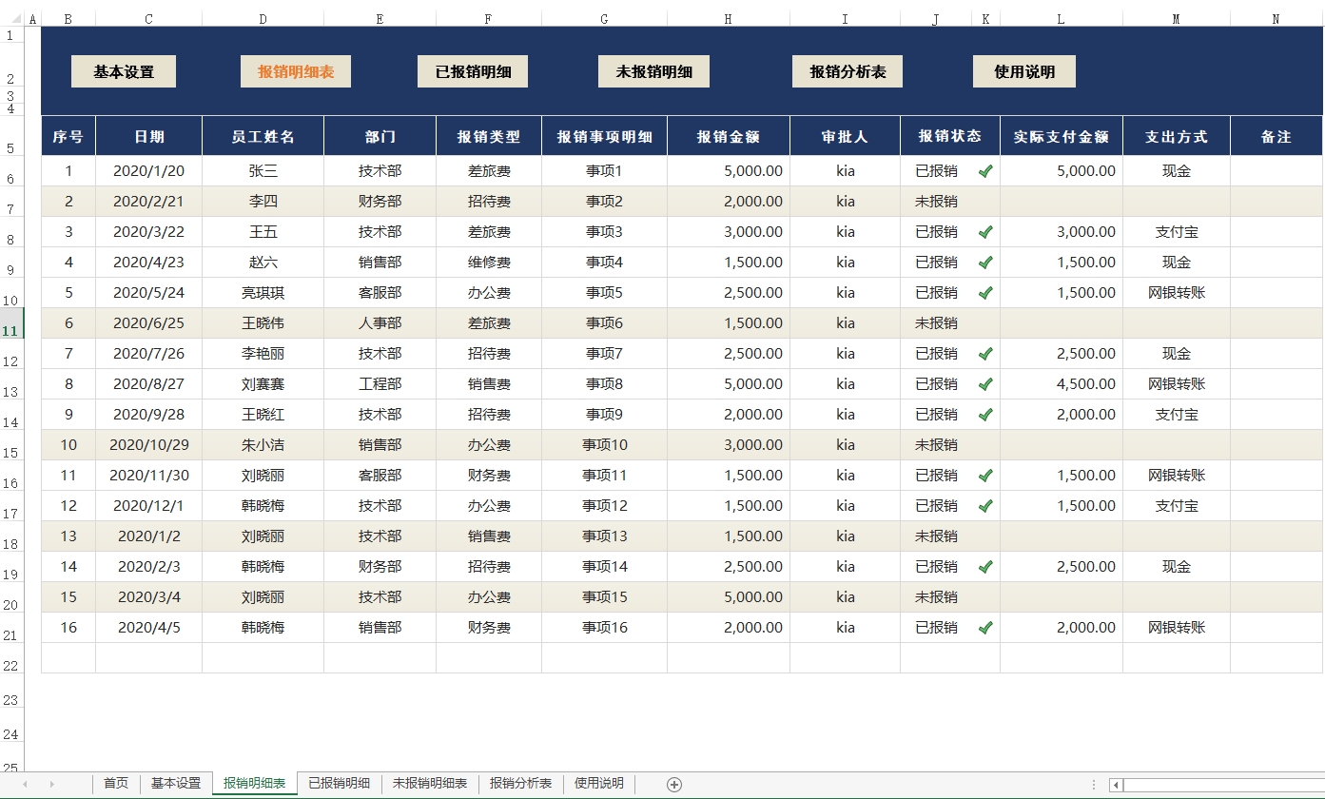Select column H header
The height and width of the screenshot is (799, 1325).
pyautogui.click(x=728, y=19)
